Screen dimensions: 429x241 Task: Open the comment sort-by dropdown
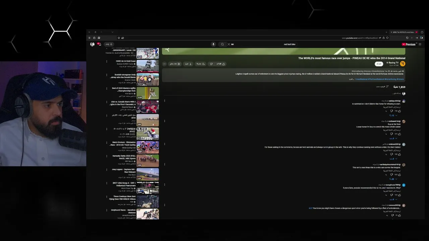(382, 87)
